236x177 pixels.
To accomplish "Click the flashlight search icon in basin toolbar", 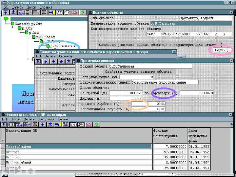I will 52,12.
